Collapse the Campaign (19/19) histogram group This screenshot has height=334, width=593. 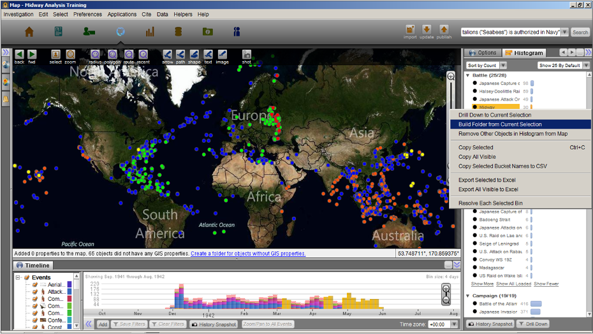pyautogui.click(x=468, y=296)
